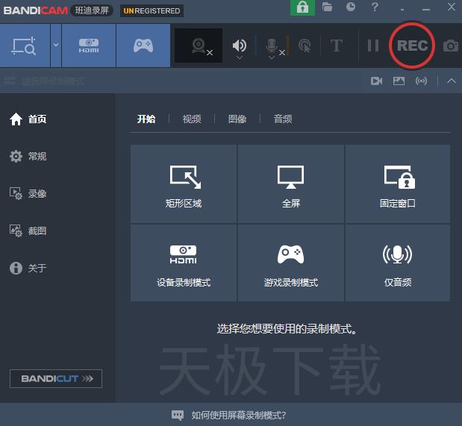Choose the 仅音频 recording tile
Image resolution: width=462 pixels, height=426 pixels.
398,263
